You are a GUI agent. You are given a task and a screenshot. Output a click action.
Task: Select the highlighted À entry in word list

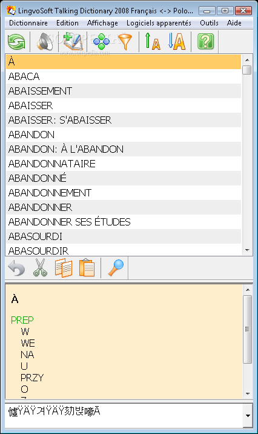(x=124, y=62)
